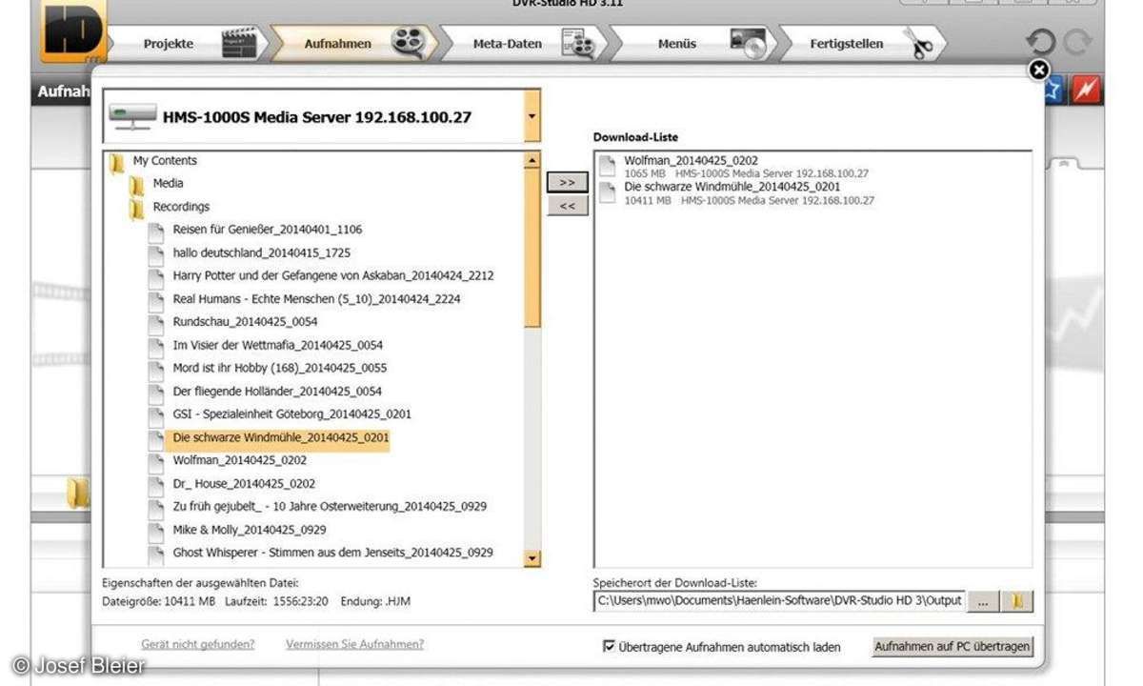Select Rundschau_20140425_0054 recording

(245, 322)
